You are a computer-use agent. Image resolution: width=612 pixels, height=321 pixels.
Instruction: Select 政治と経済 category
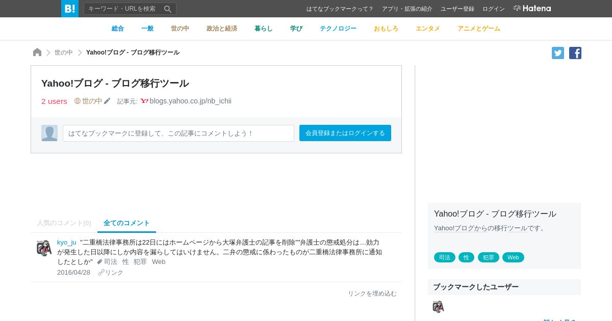click(222, 29)
